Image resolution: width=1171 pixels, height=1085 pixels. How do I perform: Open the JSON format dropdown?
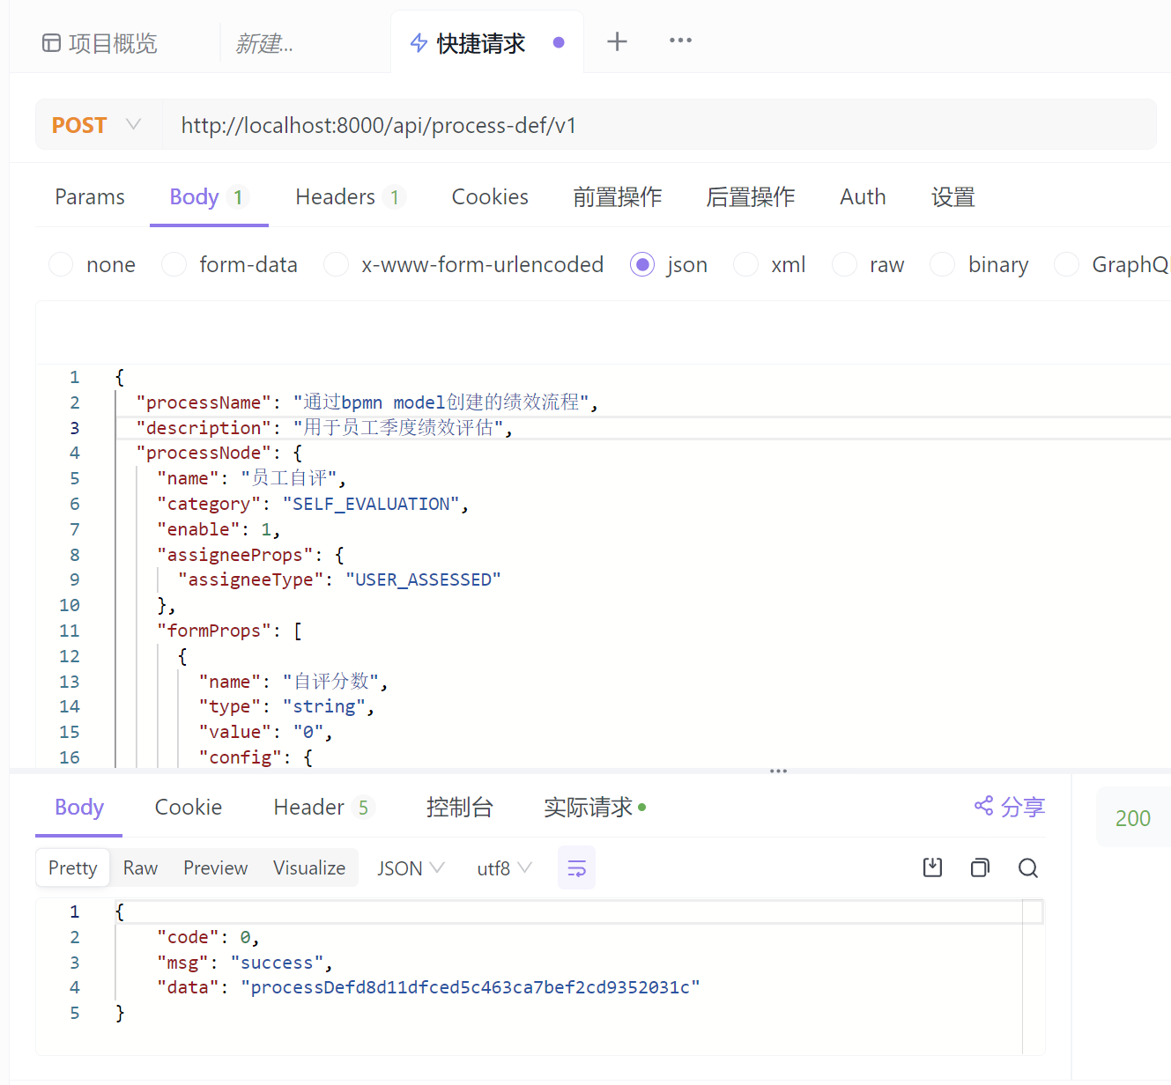[x=411, y=868]
